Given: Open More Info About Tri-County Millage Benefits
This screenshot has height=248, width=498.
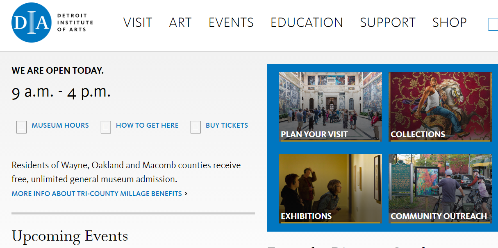Looking at the screenshot, I should pyautogui.click(x=97, y=194).
